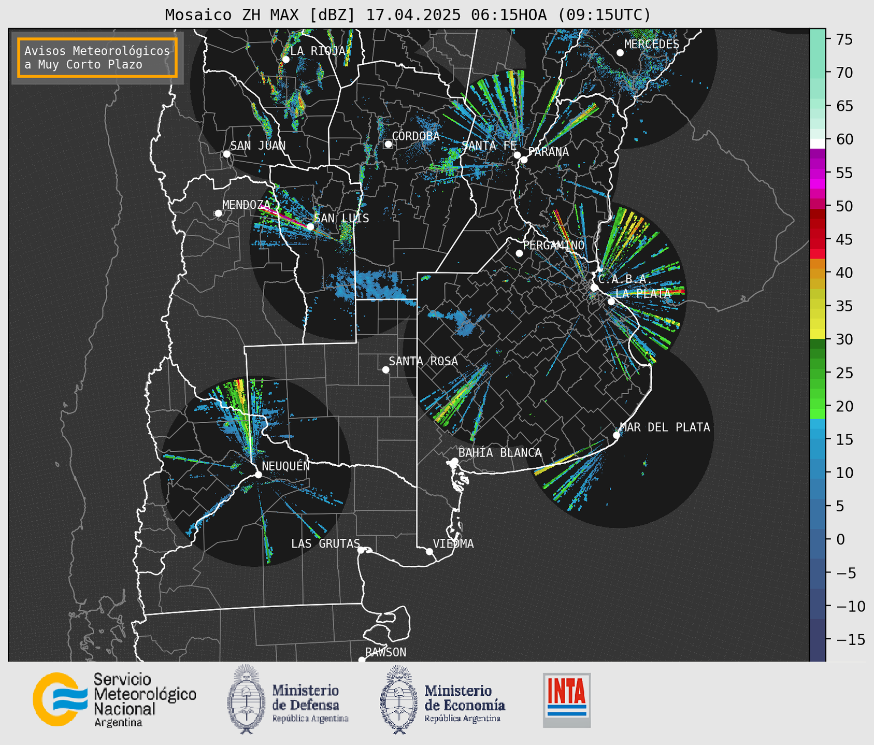Image resolution: width=874 pixels, height=745 pixels.
Task: Click the VIEDMA city marker dot
Action: pos(429,551)
